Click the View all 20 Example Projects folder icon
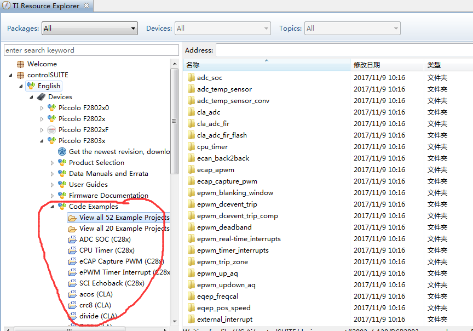The image size is (473, 331). coord(72,229)
